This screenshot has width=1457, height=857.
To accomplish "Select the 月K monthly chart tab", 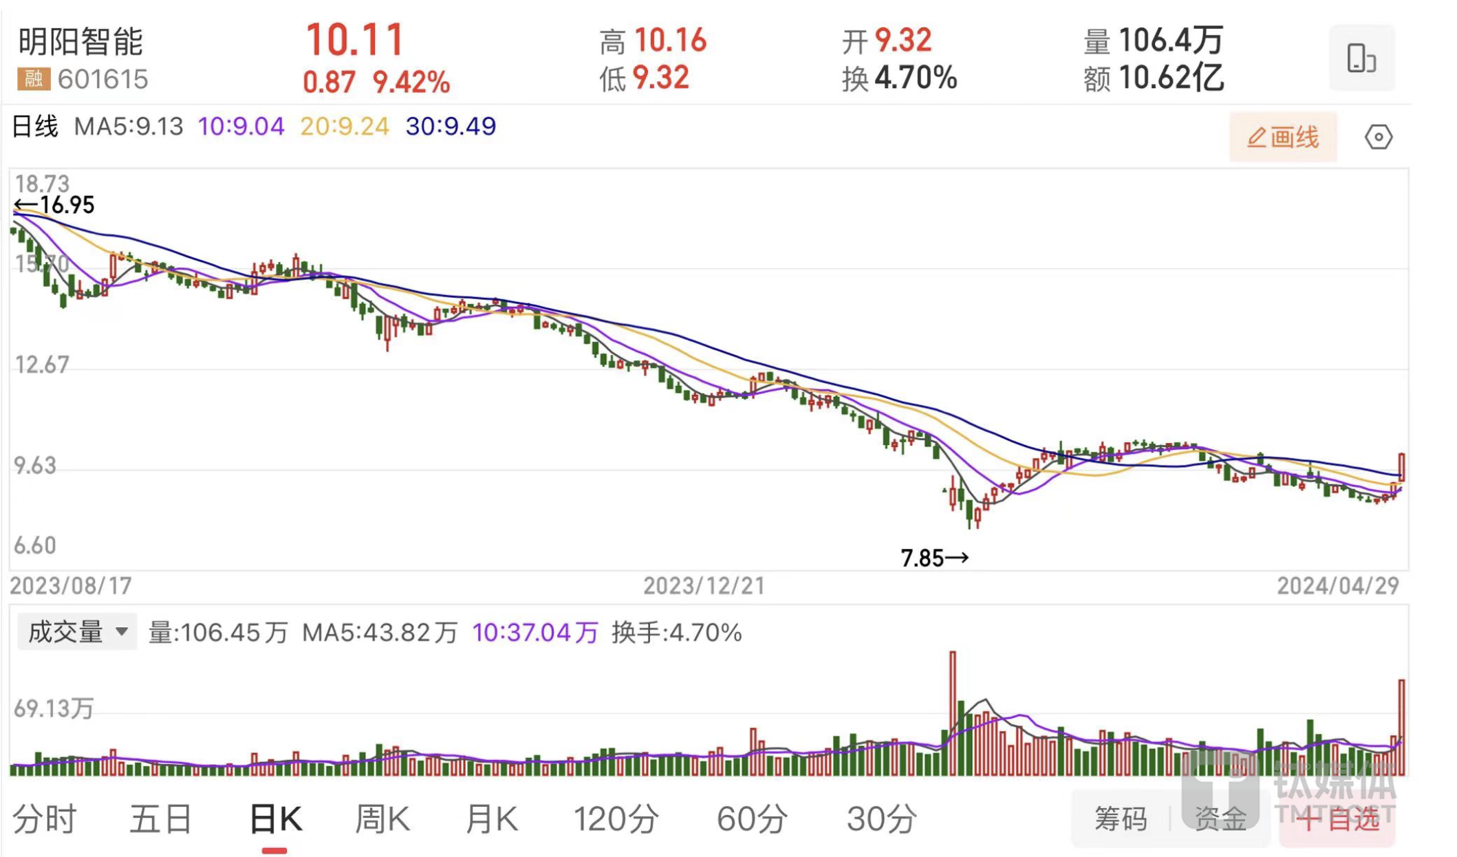I will 490,818.
